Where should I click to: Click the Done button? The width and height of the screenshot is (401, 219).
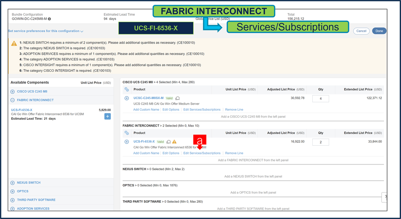pos(379,31)
